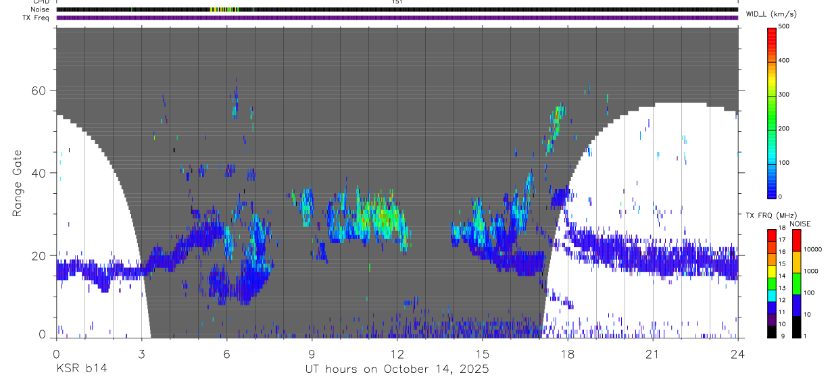Click the "151" CPID value at top

(397, 2)
